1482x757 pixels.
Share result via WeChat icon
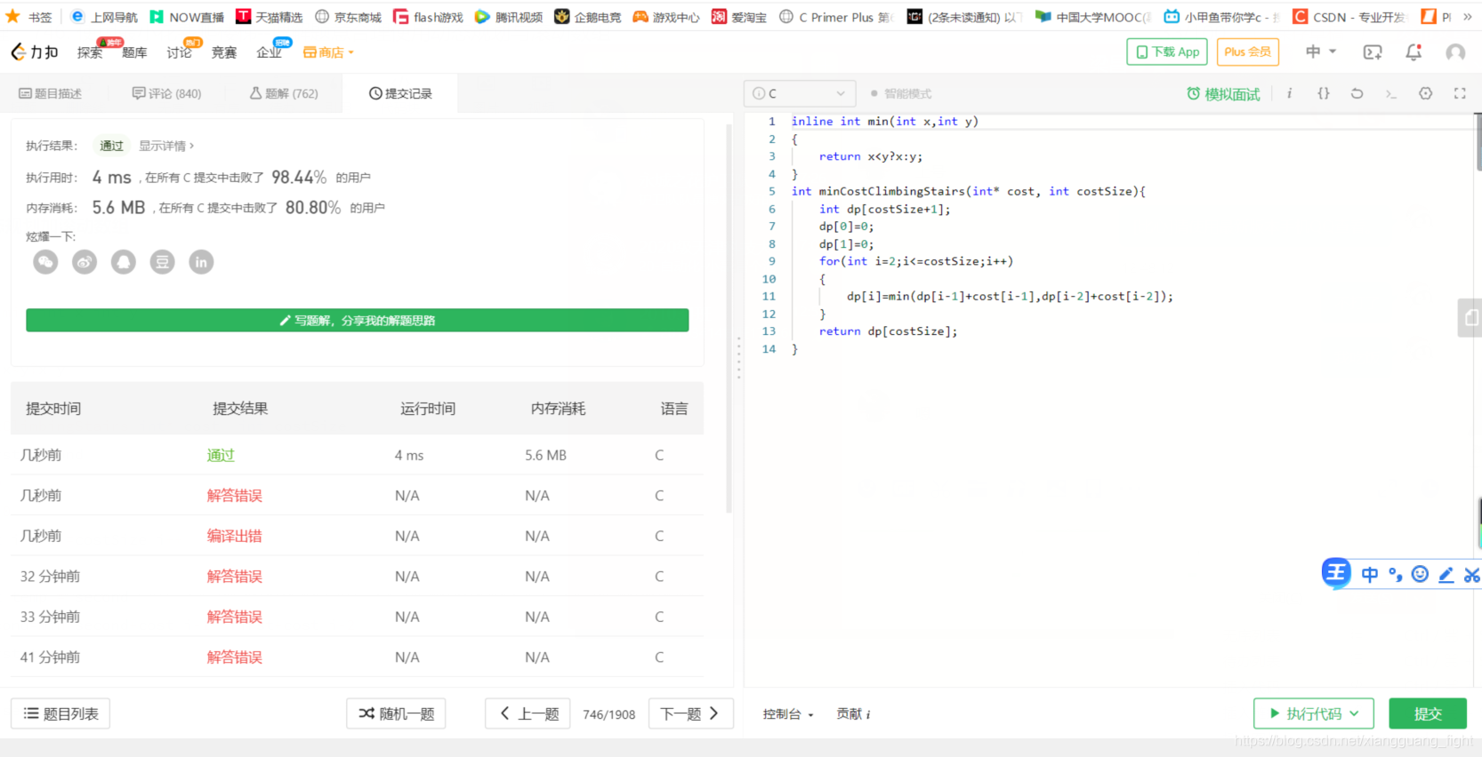coord(45,262)
